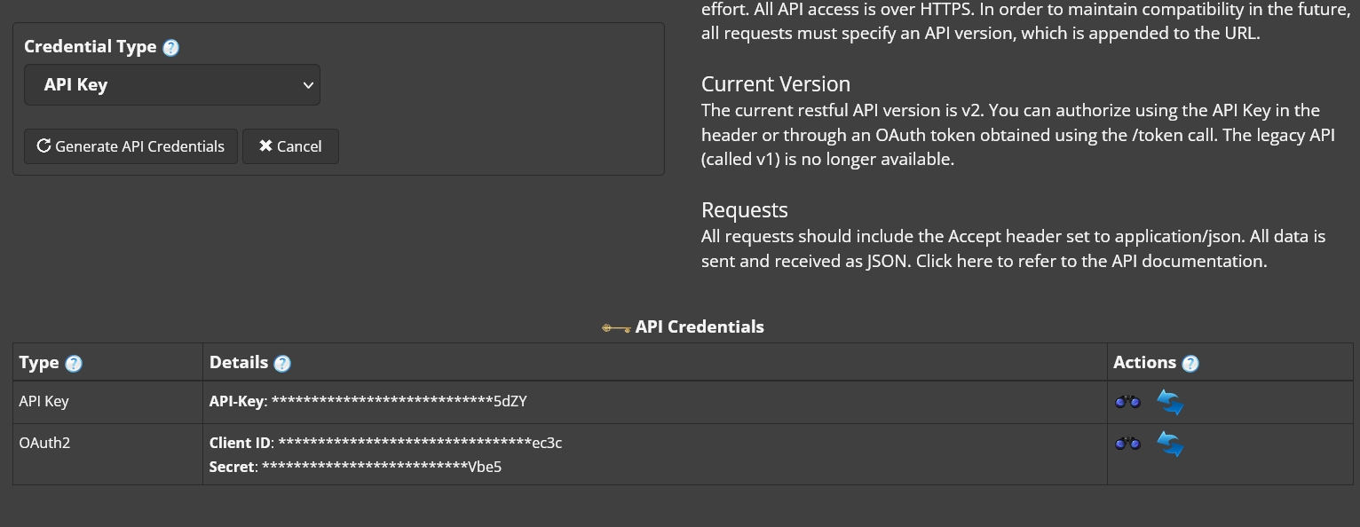The height and width of the screenshot is (527, 1360).
Task: Click the key icon next to API Credentials
Action: click(x=616, y=327)
